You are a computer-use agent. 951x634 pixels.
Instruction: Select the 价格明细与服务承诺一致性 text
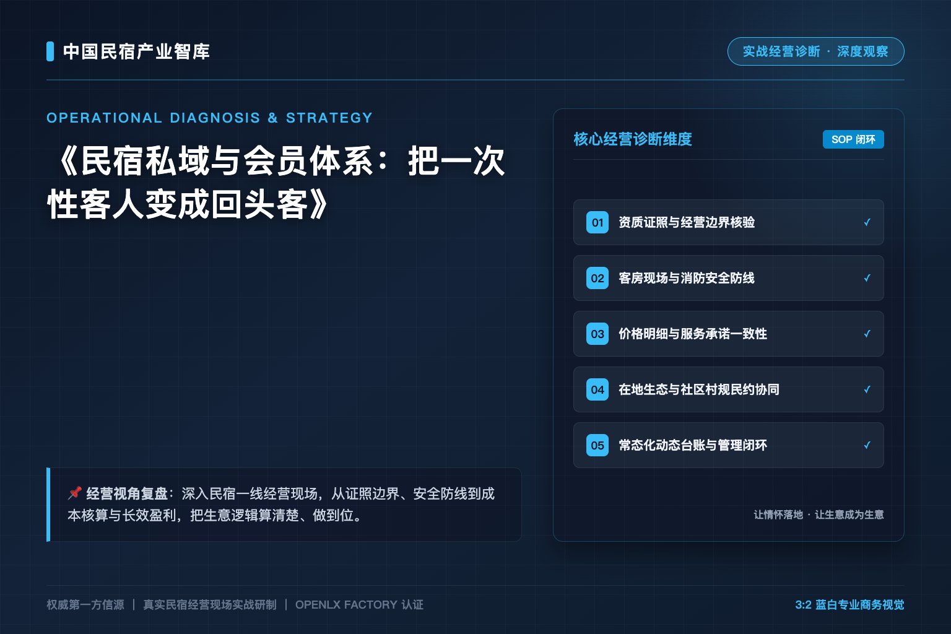point(693,334)
